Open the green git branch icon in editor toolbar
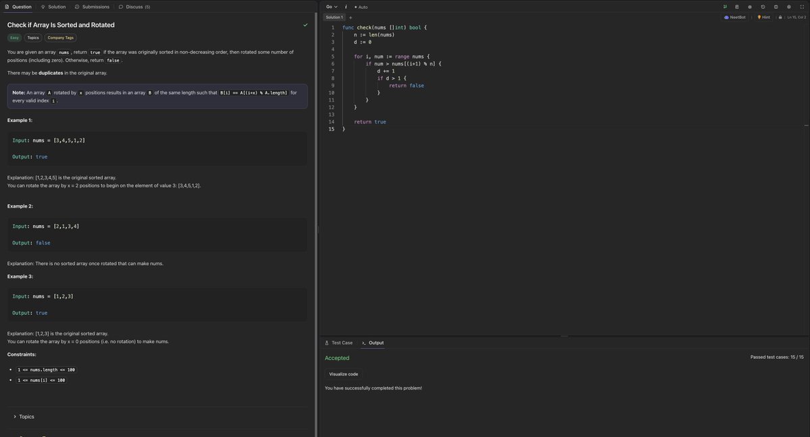The width and height of the screenshot is (810, 437). (x=725, y=7)
